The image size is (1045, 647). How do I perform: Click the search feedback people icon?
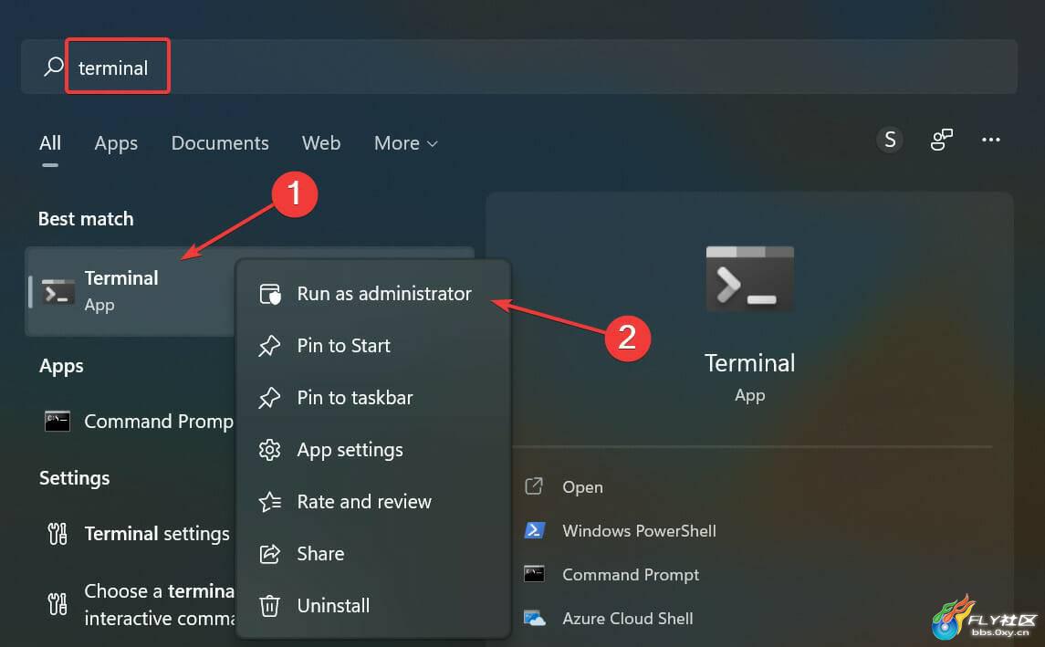point(941,140)
